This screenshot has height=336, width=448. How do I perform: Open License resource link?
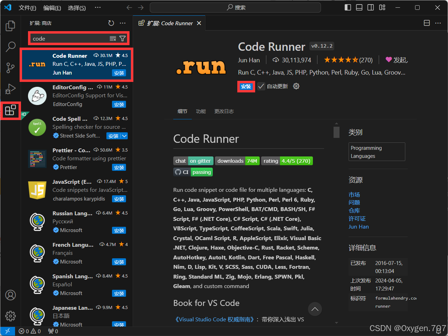click(x=357, y=219)
